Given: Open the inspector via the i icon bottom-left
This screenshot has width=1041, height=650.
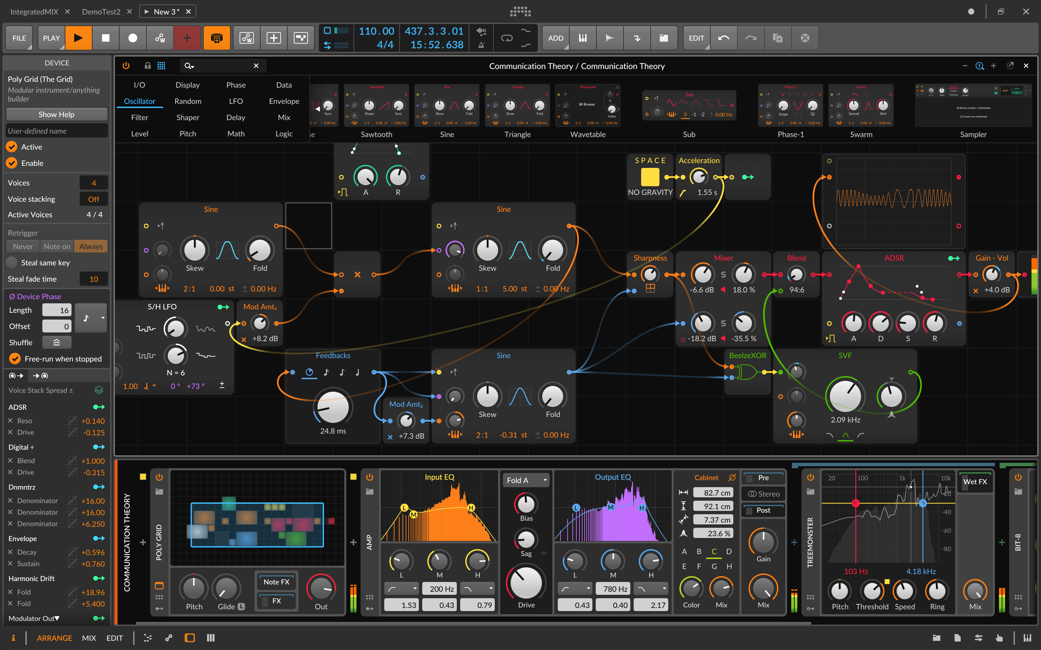Looking at the screenshot, I should pos(13,638).
